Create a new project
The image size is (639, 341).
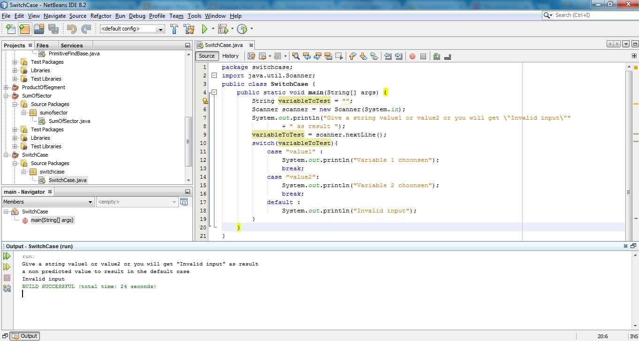pos(24,29)
